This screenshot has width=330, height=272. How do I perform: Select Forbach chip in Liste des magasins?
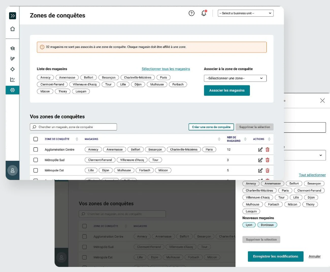[178, 84]
